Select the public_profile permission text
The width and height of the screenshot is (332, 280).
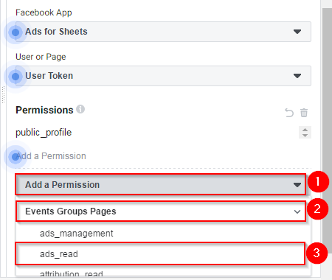[44, 133]
